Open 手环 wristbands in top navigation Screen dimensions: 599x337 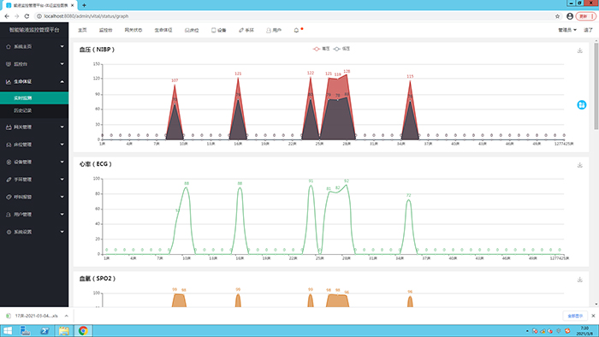pos(246,30)
